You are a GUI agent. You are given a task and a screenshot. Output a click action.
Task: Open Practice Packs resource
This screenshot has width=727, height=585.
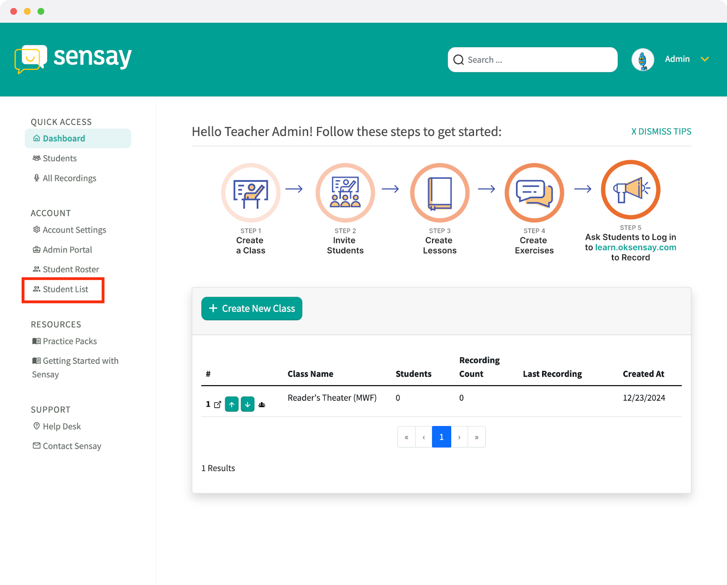pos(65,341)
